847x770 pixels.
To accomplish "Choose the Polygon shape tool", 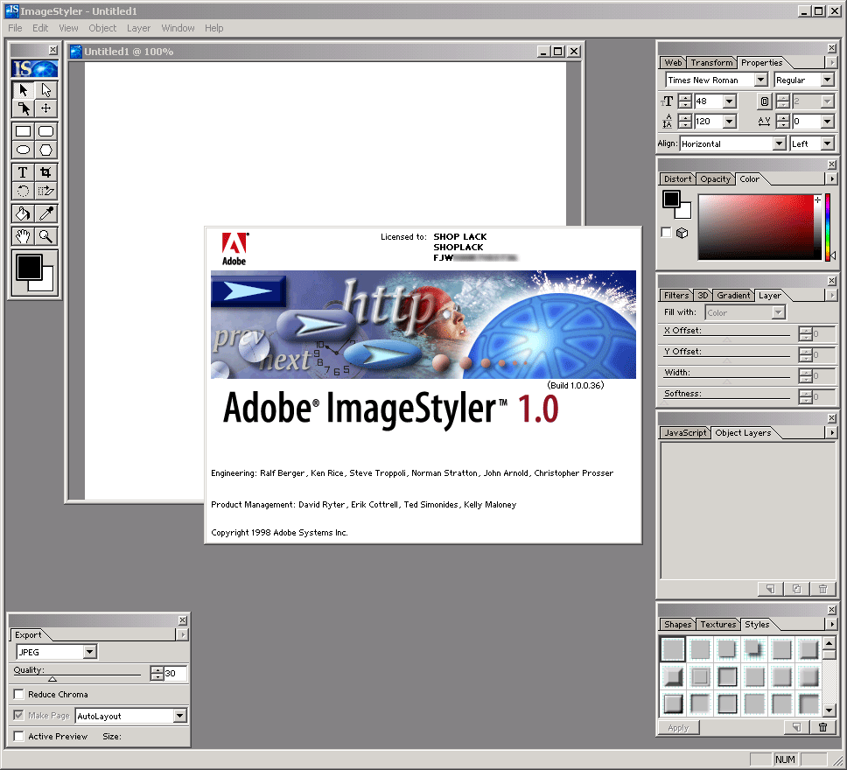I will tap(45, 150).
